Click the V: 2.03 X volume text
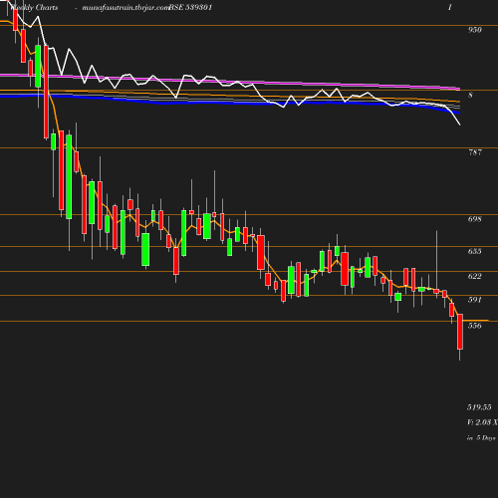This screenshot has width=498, height=498. 482,422
